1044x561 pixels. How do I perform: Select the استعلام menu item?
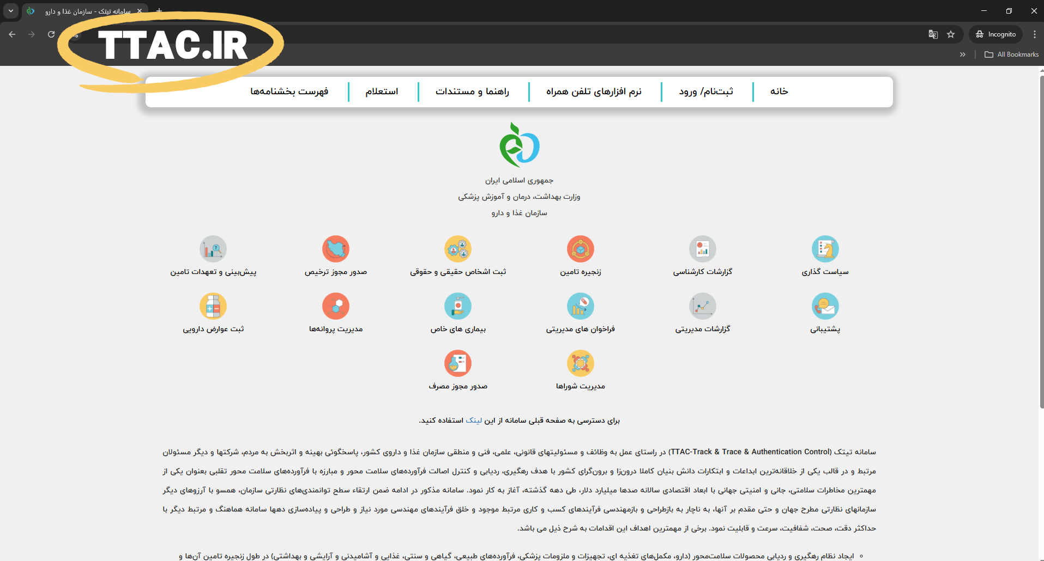tap(382, 92)
